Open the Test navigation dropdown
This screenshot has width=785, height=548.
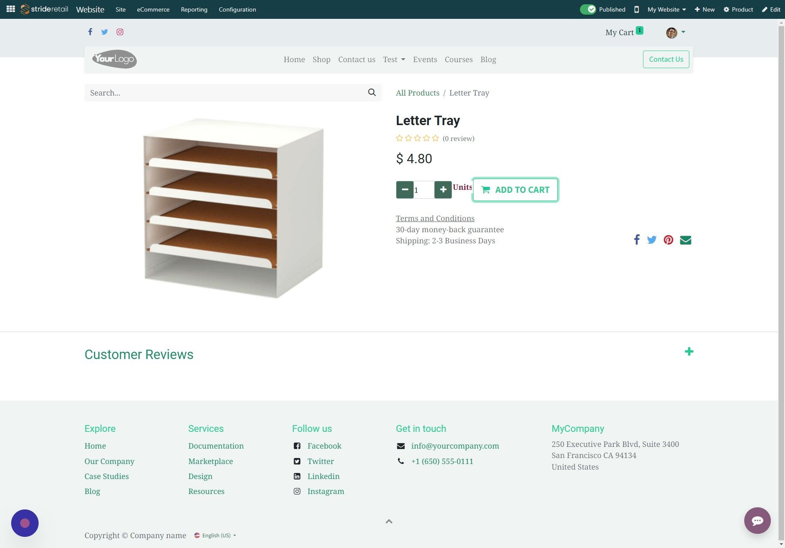pos(393,59)
